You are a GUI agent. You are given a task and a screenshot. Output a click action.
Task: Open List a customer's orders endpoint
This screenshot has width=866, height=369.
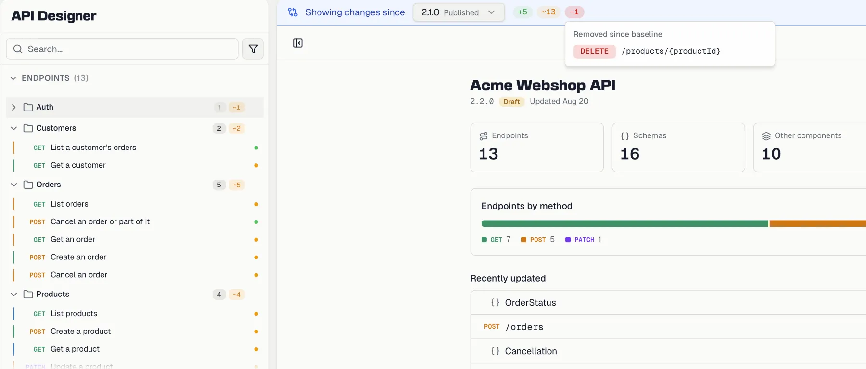point(136,148)
